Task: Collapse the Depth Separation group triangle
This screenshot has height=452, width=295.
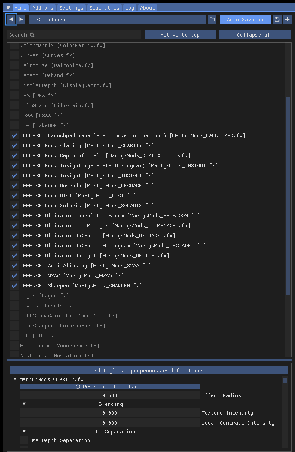Action: 24,431
